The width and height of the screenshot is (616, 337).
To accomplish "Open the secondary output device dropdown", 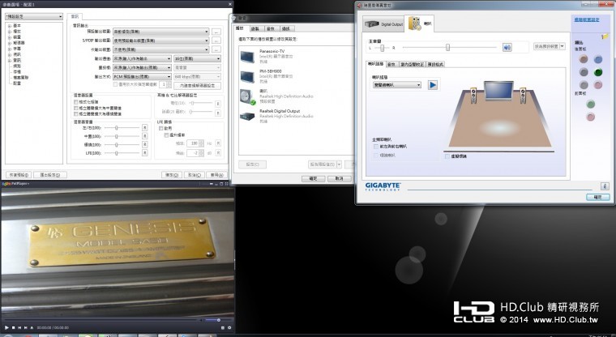I will point(161,49).
